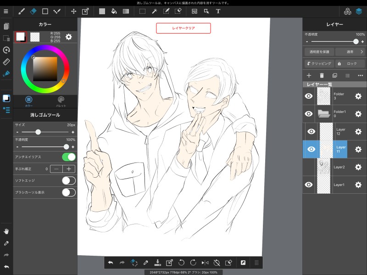The width and height of the screenshot is (367, 275).
Task: Open the ruler snap settings icon
Action: coord(6,62)
